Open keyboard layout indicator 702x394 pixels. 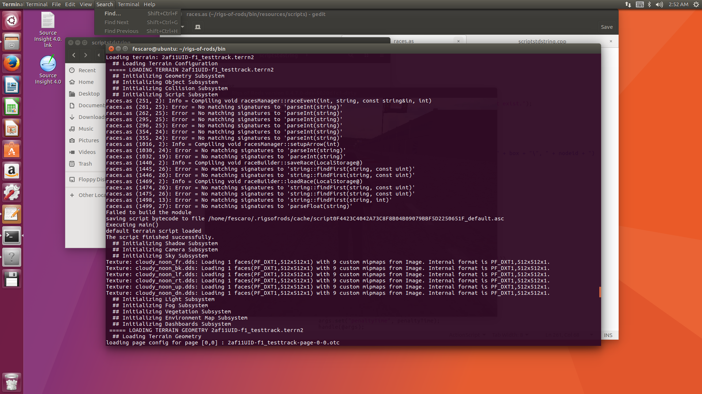[640, 4]
